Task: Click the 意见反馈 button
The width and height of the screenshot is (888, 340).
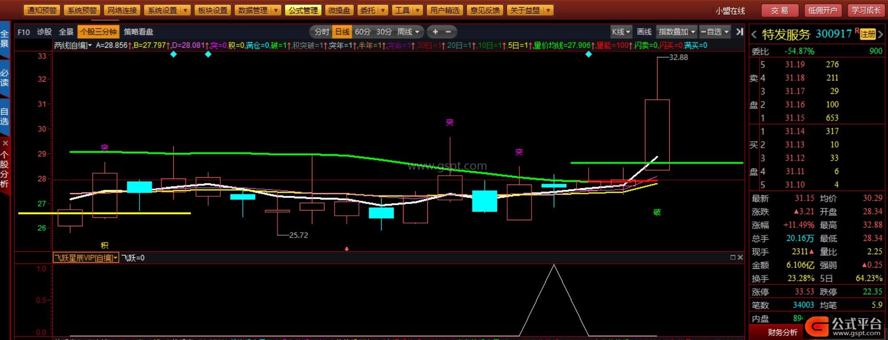Action: click(485, 11)
